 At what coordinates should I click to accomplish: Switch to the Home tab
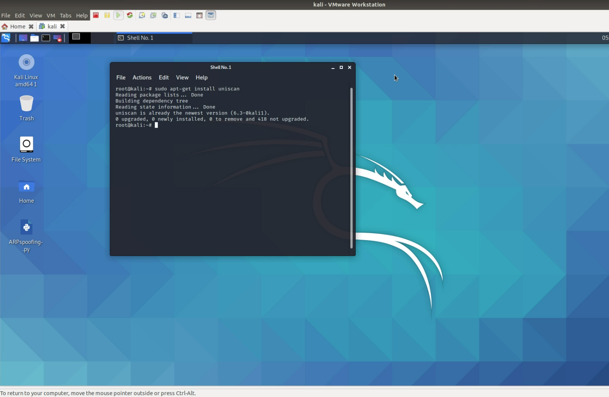tap(17, 26)
